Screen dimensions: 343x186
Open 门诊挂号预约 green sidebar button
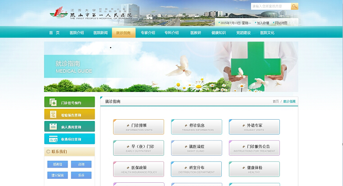(69, 102)
